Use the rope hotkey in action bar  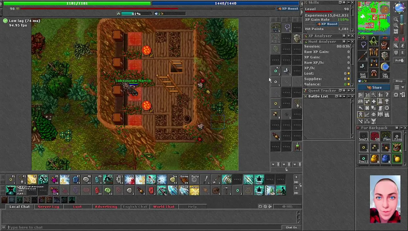216,190
